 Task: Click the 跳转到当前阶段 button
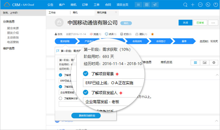[86, 115]
